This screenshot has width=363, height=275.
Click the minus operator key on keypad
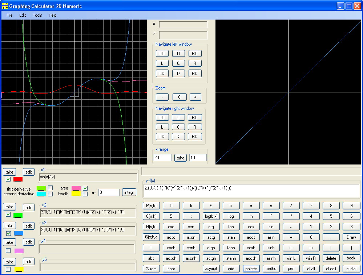click(x=291, y=227)
